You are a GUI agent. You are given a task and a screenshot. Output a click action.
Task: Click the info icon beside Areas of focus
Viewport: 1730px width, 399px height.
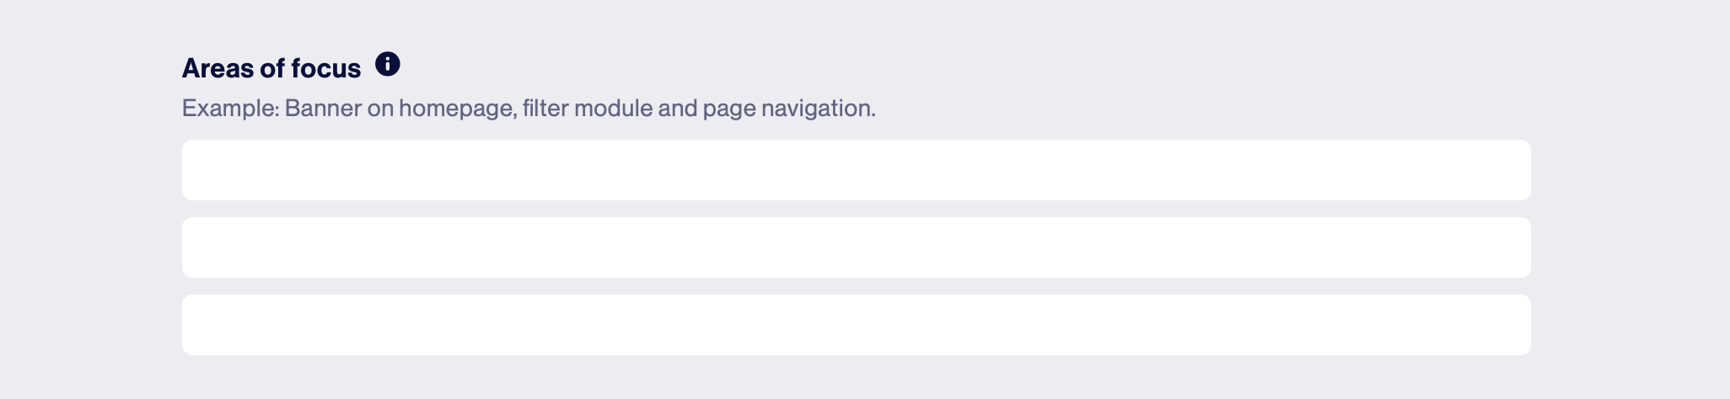pyautogui.click(x=387, y=64)
